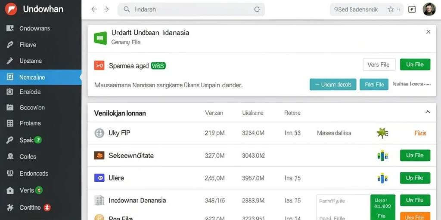Click the Sekeewn Gitata orange icon
Screen dimensions: 441x220
click(99, 155)
